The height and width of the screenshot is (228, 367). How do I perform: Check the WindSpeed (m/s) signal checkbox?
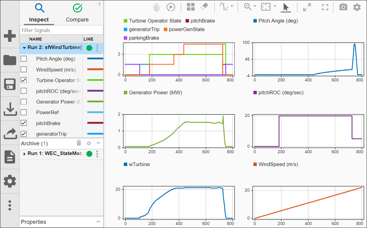tap(23, 70)
